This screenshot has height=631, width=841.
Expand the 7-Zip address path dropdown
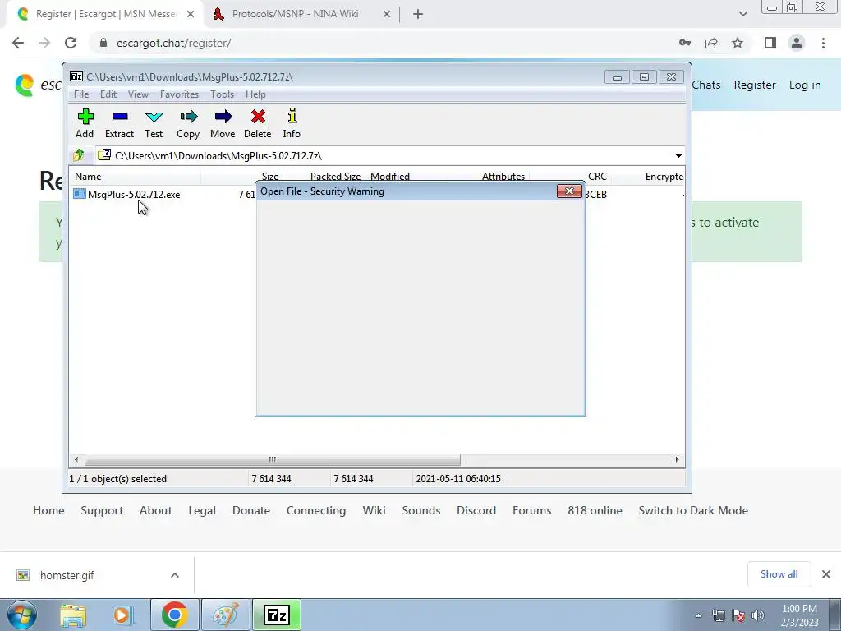pos(678,155)
